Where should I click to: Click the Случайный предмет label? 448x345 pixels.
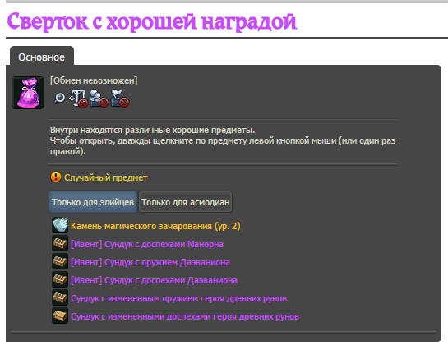point(106,177)
